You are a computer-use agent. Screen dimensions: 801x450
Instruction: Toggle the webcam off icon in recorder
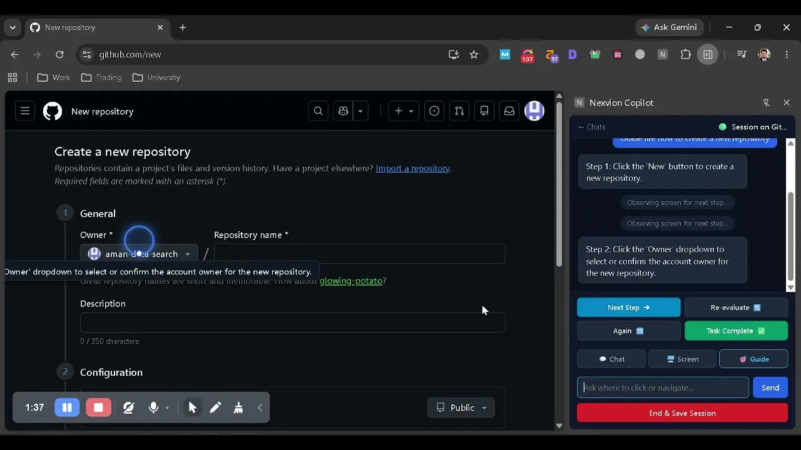click(x=129, y=407)
